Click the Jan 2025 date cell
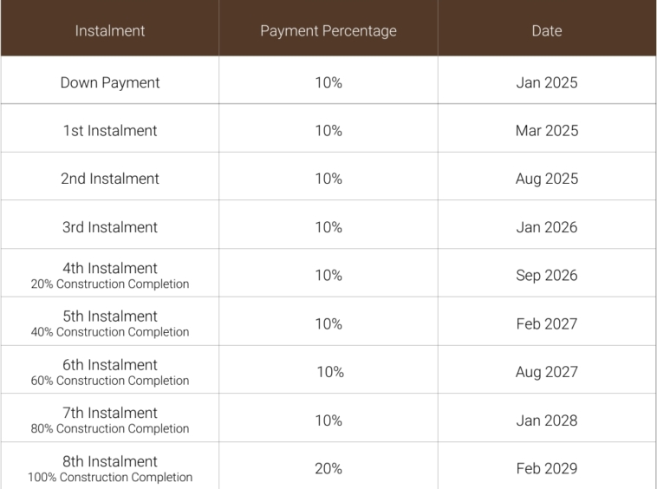This screenshot has width=657, height=489. pyautogui.click(x=546, y=83)
